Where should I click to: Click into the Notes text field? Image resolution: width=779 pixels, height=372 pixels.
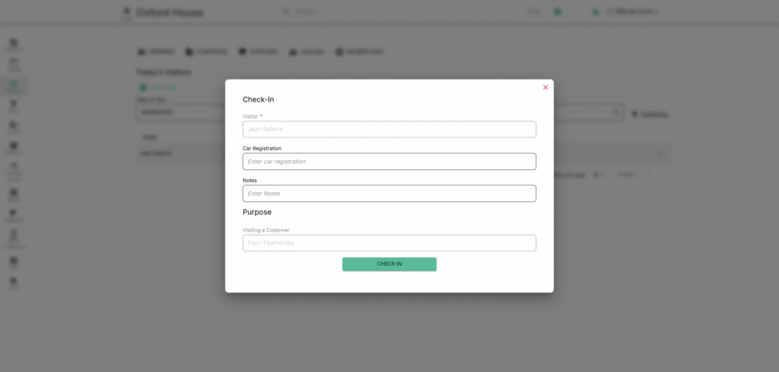click(x=389, y=194)
